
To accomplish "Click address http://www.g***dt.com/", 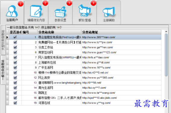I will [96, 63].
